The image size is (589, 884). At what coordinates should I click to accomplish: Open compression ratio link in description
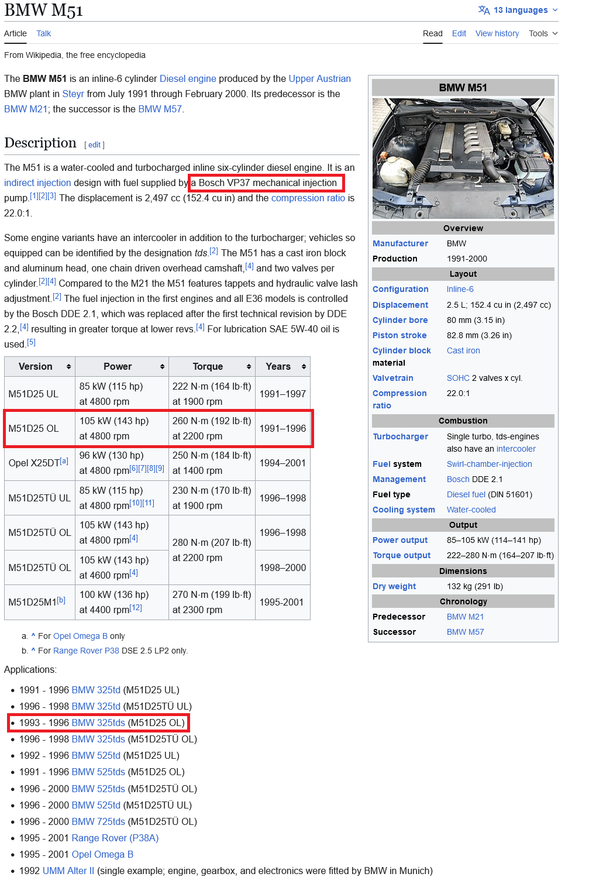click(308, 198)
